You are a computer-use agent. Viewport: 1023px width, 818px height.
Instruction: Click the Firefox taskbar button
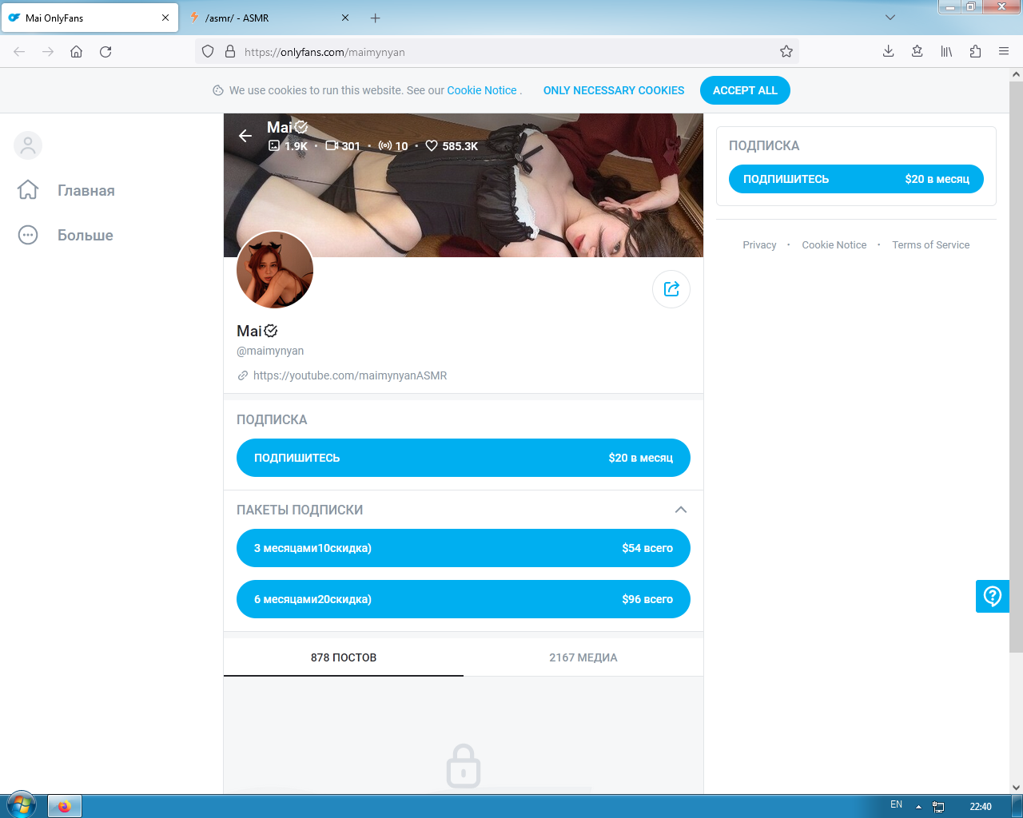click(65, 806)
